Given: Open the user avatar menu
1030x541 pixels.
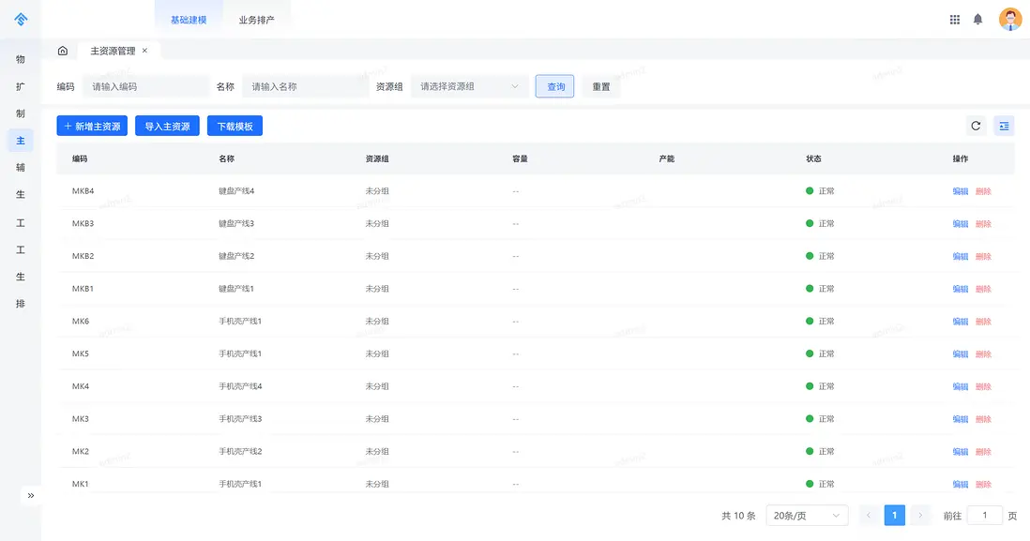Looking at the screenshot, I should click(1009, 19).
